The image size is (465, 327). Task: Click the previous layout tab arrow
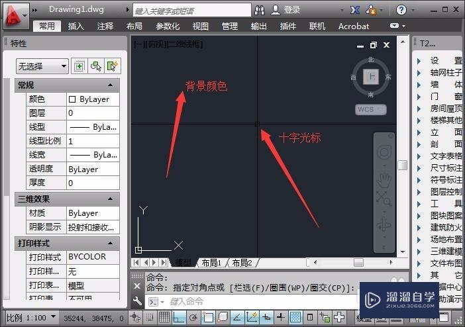[146, 262]
